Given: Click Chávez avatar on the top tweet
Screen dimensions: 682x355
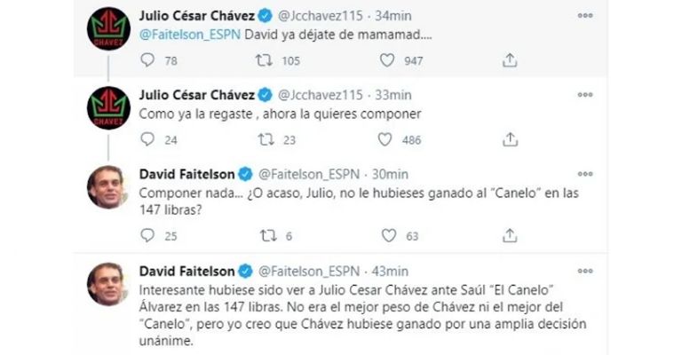Looking at the screenshot, I should (108, 29).
